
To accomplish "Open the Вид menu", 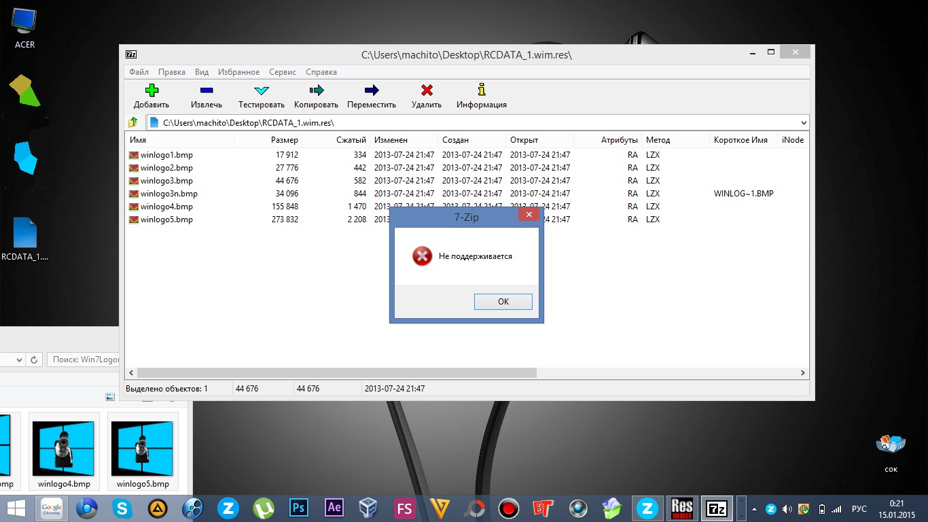I will (x=202, y=72).
